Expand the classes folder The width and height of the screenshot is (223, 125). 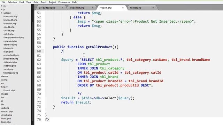[x=5, y=76]
